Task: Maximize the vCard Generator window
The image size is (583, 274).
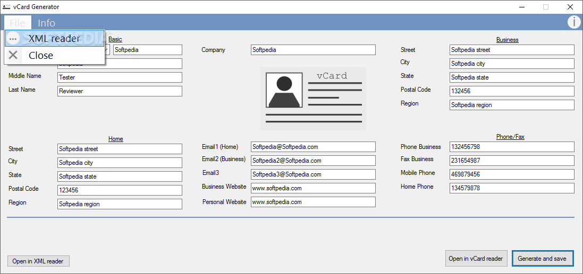Action: pyautogui.click(x=545, y=7)
